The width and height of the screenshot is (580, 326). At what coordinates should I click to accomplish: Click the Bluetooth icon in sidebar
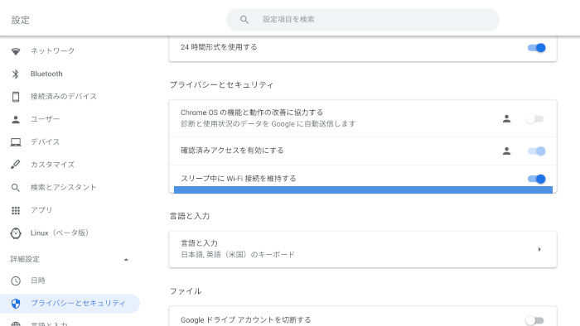(16, 74)
